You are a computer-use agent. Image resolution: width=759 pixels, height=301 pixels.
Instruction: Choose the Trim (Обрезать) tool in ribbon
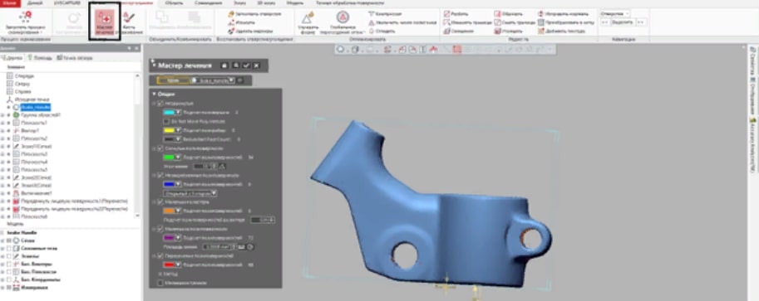click(508, 14)
